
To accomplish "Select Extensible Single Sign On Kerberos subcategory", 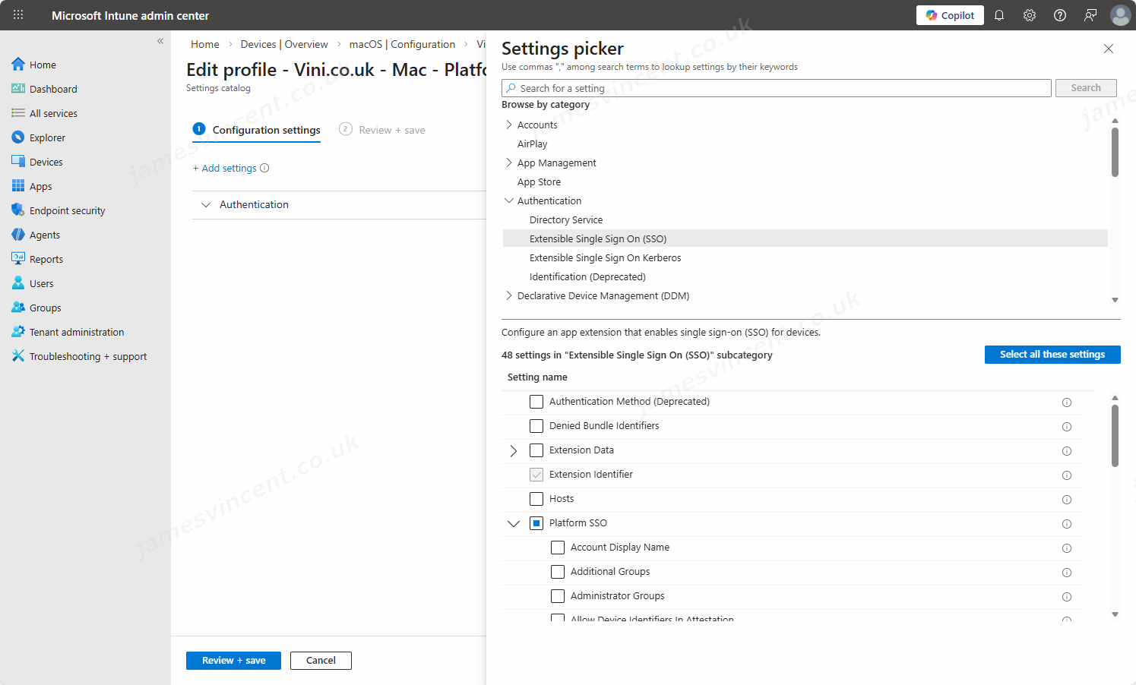I will pyautogui.click(x=605, y=258).
